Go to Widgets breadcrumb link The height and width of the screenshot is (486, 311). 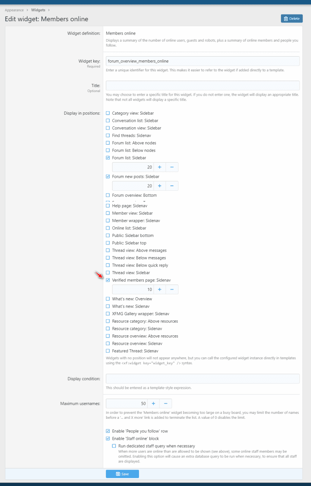[38, 10]
